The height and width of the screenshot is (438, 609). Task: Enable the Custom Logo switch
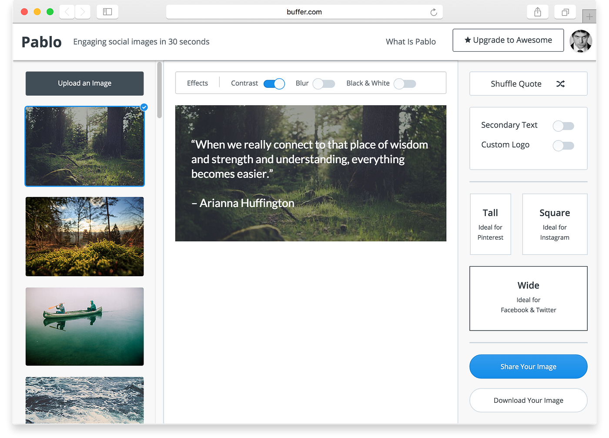tap(563, 145)
